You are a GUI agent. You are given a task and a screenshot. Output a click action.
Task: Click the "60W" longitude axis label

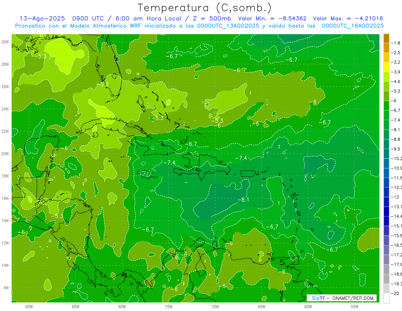click(309, 307)
